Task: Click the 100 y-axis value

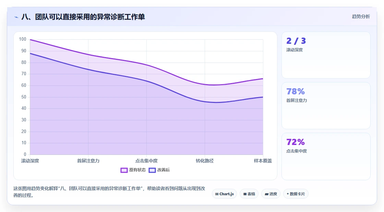Action: pyautogui.click(x=23, y=39)
